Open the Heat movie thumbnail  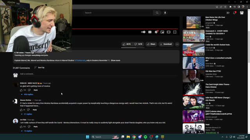click(x=193, y=129)
